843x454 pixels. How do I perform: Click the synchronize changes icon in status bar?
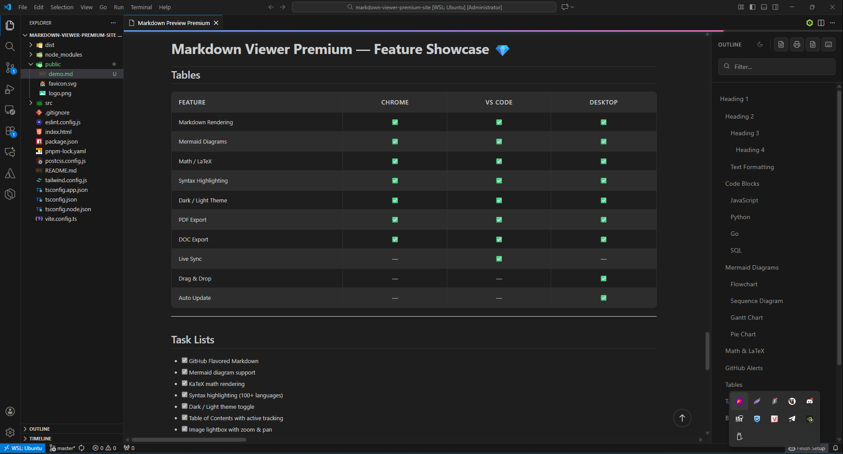point(81,448)
